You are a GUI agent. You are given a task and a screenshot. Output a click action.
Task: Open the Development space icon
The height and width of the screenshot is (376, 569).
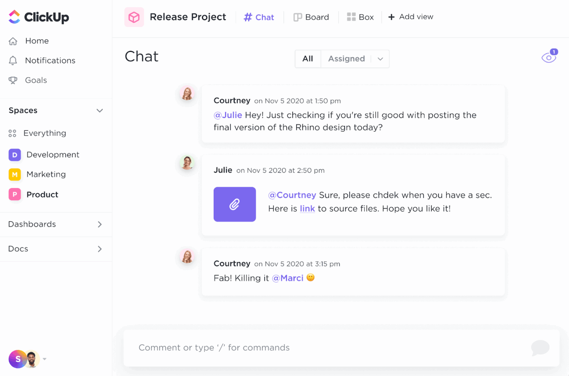(14, 155)
